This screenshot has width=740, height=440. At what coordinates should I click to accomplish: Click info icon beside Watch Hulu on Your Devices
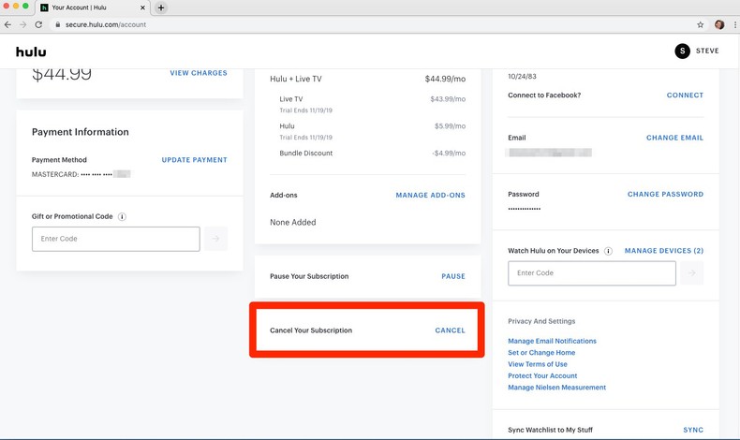coord(608,251)
